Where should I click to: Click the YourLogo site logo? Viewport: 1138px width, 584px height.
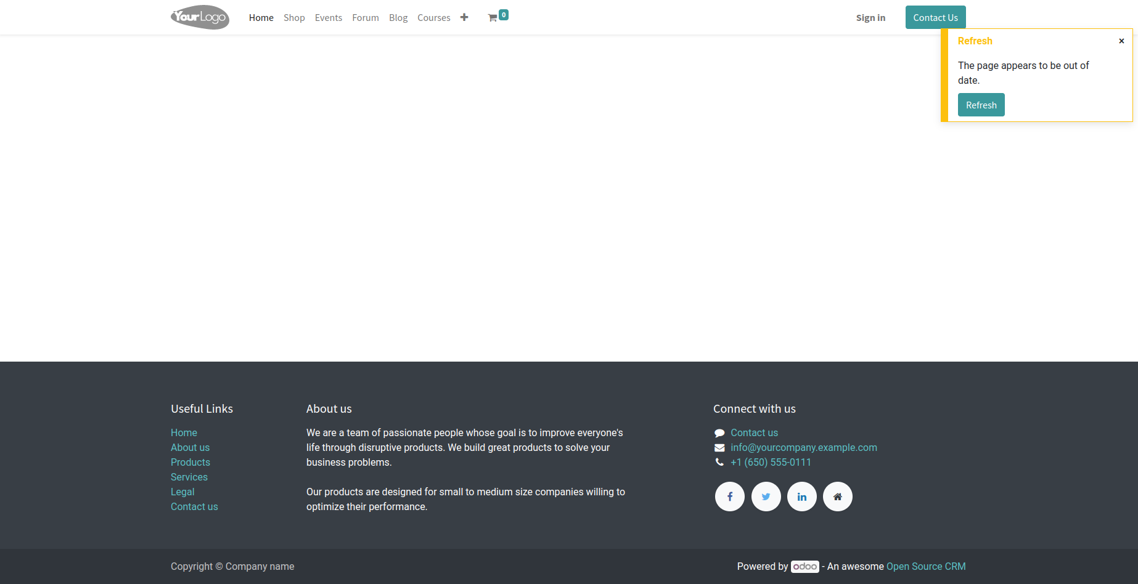pyautogui.click(x=200, y=17)
